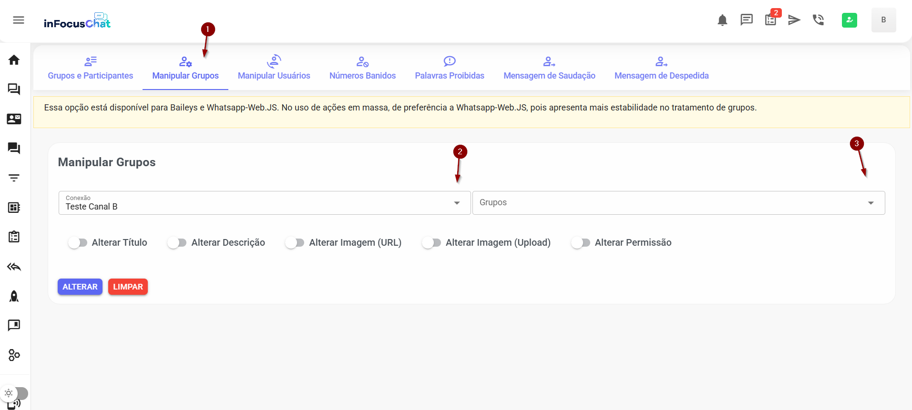This screenshot has width=912, height=410.
Task: Enable the Alterar Título switch
Action: [x=78, y=243]
